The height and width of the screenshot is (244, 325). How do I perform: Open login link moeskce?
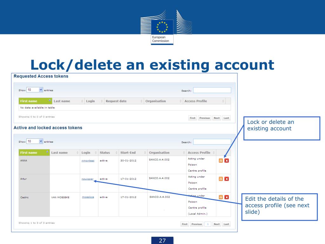(x=88, y=197)
